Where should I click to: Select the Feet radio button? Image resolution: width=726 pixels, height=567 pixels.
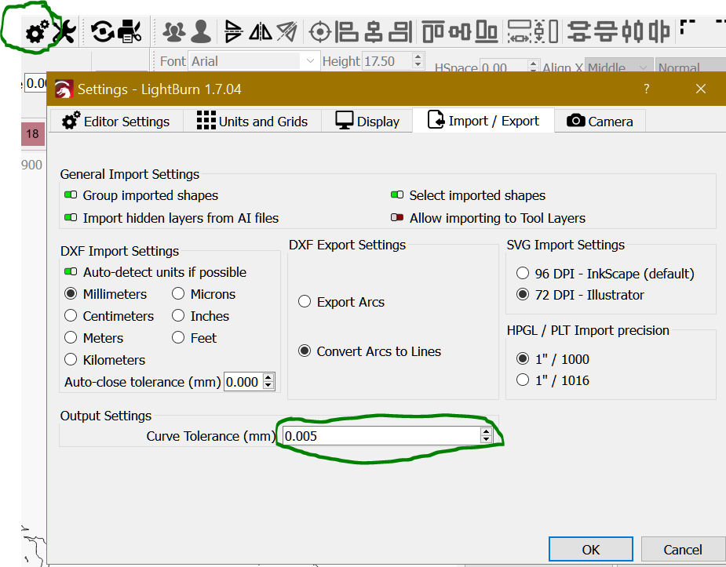point(178,337)
